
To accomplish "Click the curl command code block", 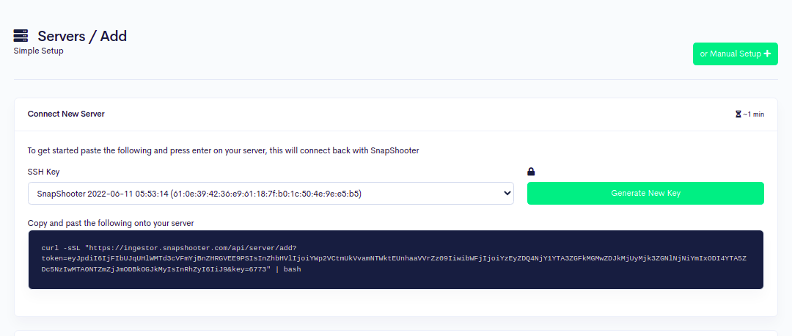I will [x=396, y=260].
